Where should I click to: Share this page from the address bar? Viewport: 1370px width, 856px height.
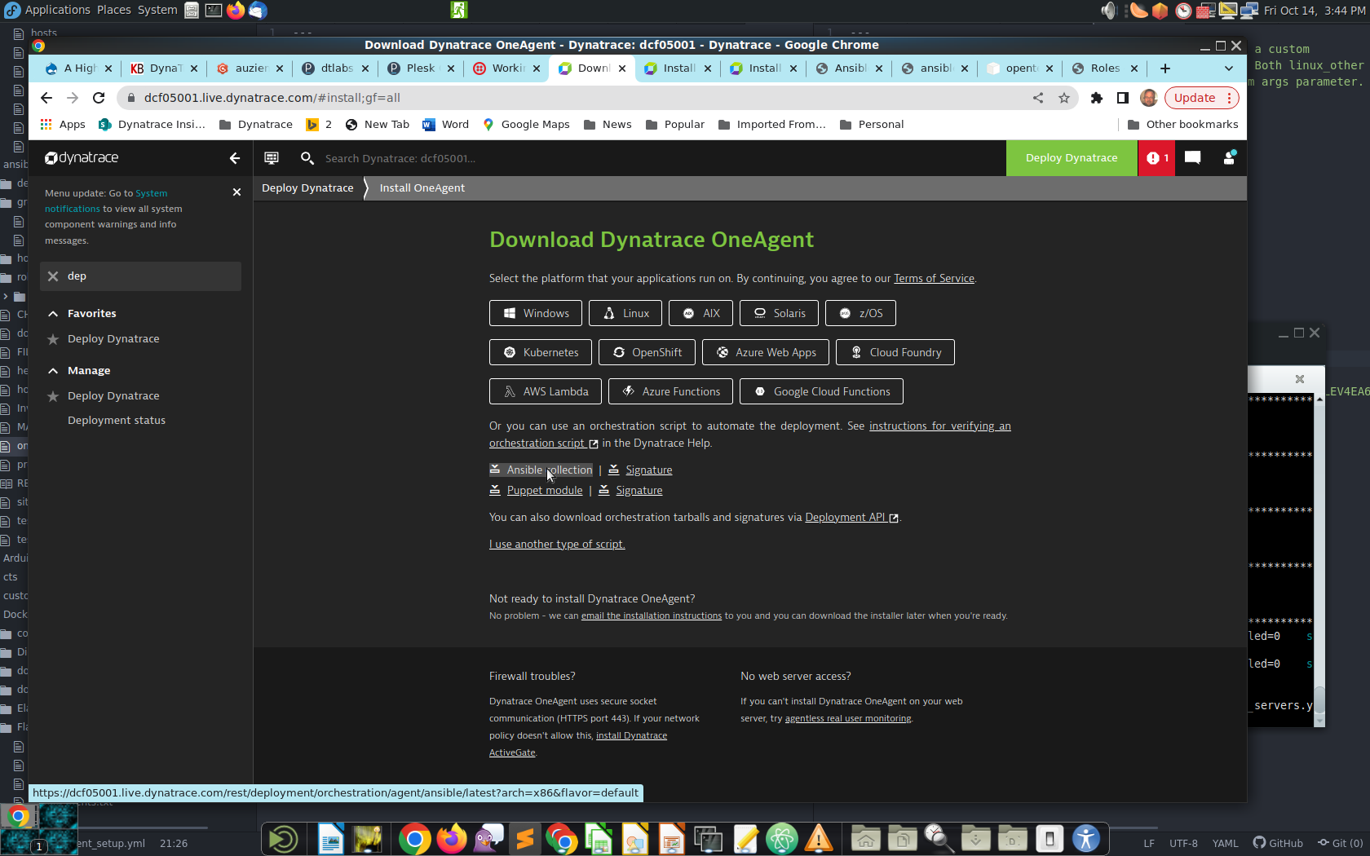point(1038,98)
